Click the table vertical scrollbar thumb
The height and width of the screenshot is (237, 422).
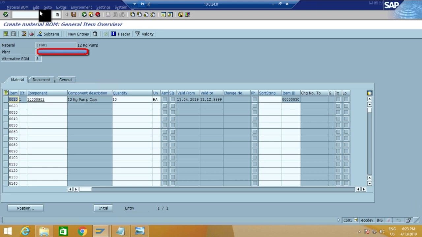[370, 110]
